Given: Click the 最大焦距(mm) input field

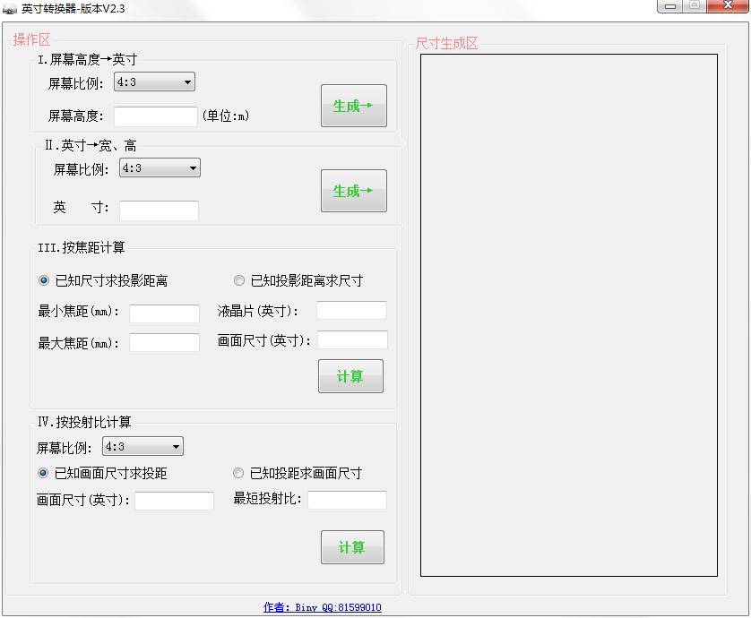Looking at the screenshot, I should 164,342.
